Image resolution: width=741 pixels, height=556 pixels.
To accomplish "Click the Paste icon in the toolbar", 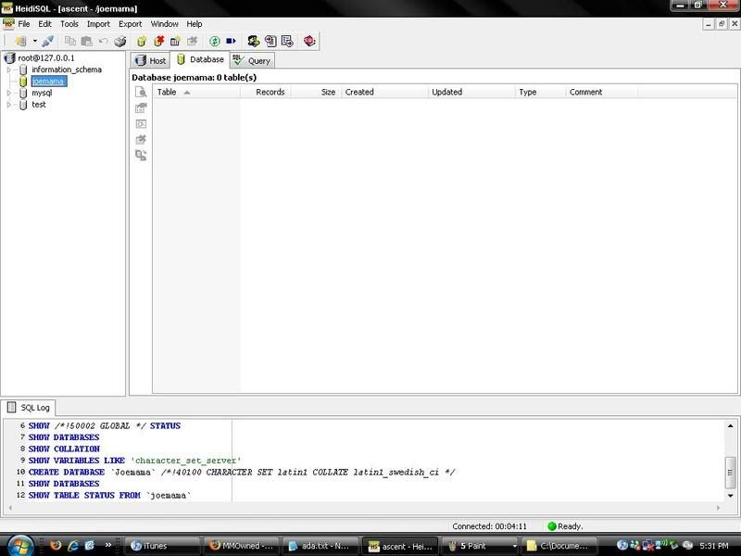I will coord(86,42).
